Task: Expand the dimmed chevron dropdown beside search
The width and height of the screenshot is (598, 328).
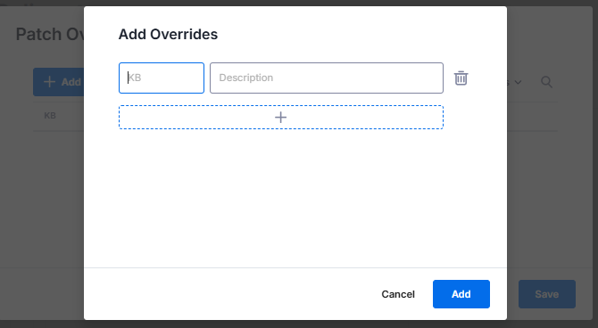Action: 518,82
